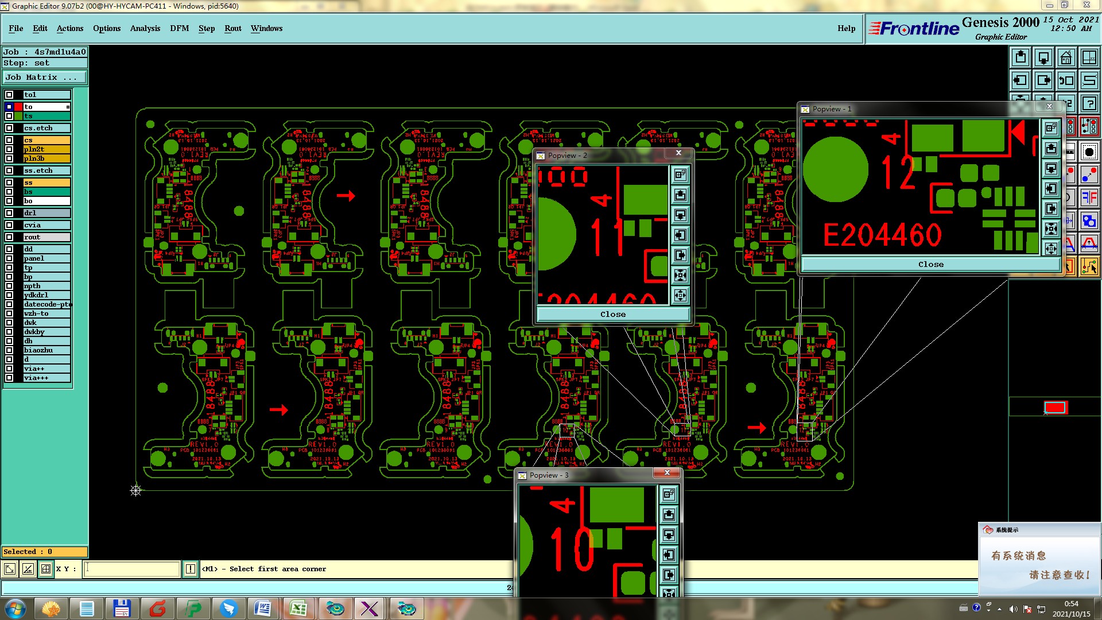Click the diagonal arrow icon at bottom left
Screen dimensions: 1102x620
pos(10,569)
